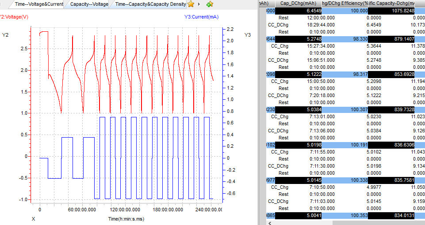
Task: Click the 100.000 efficiency cell
Action: pyautogui.click(x=345, y=11)
